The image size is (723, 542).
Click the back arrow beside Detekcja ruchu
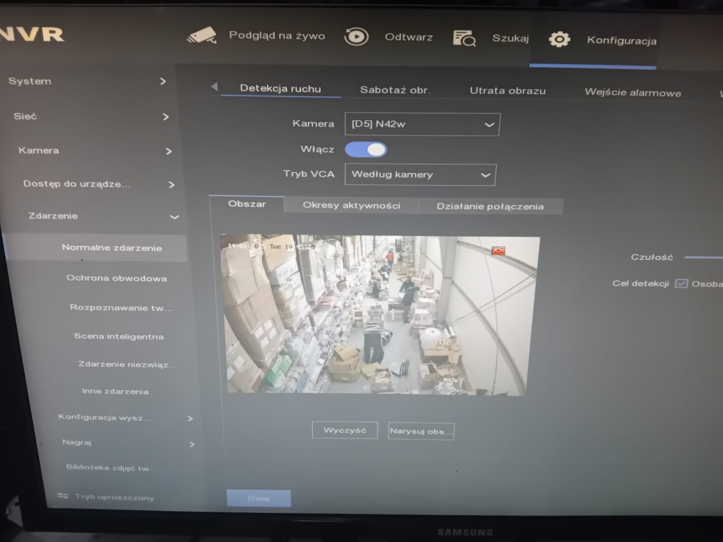[x=216, y=87]
